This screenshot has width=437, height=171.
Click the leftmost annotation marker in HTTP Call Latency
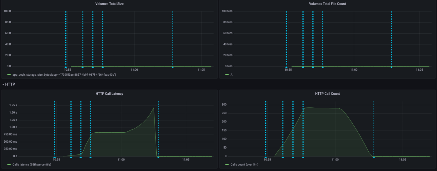coord(54,157)
